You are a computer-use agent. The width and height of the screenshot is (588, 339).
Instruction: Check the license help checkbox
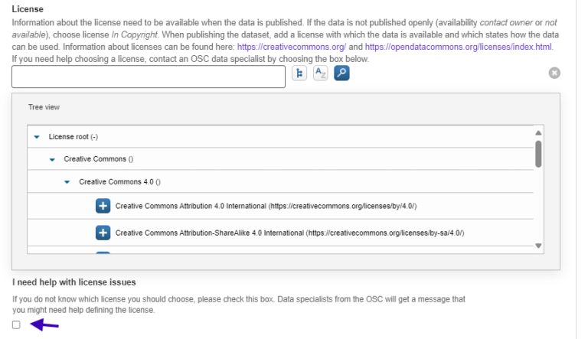(16, 324)
